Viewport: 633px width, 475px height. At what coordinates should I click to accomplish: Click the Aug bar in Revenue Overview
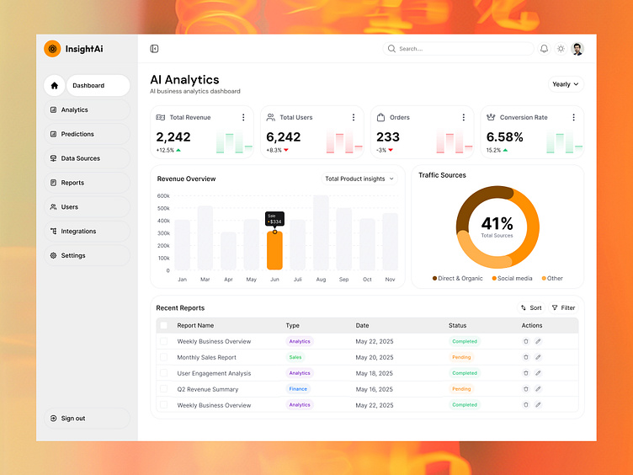tap(321, 232)
